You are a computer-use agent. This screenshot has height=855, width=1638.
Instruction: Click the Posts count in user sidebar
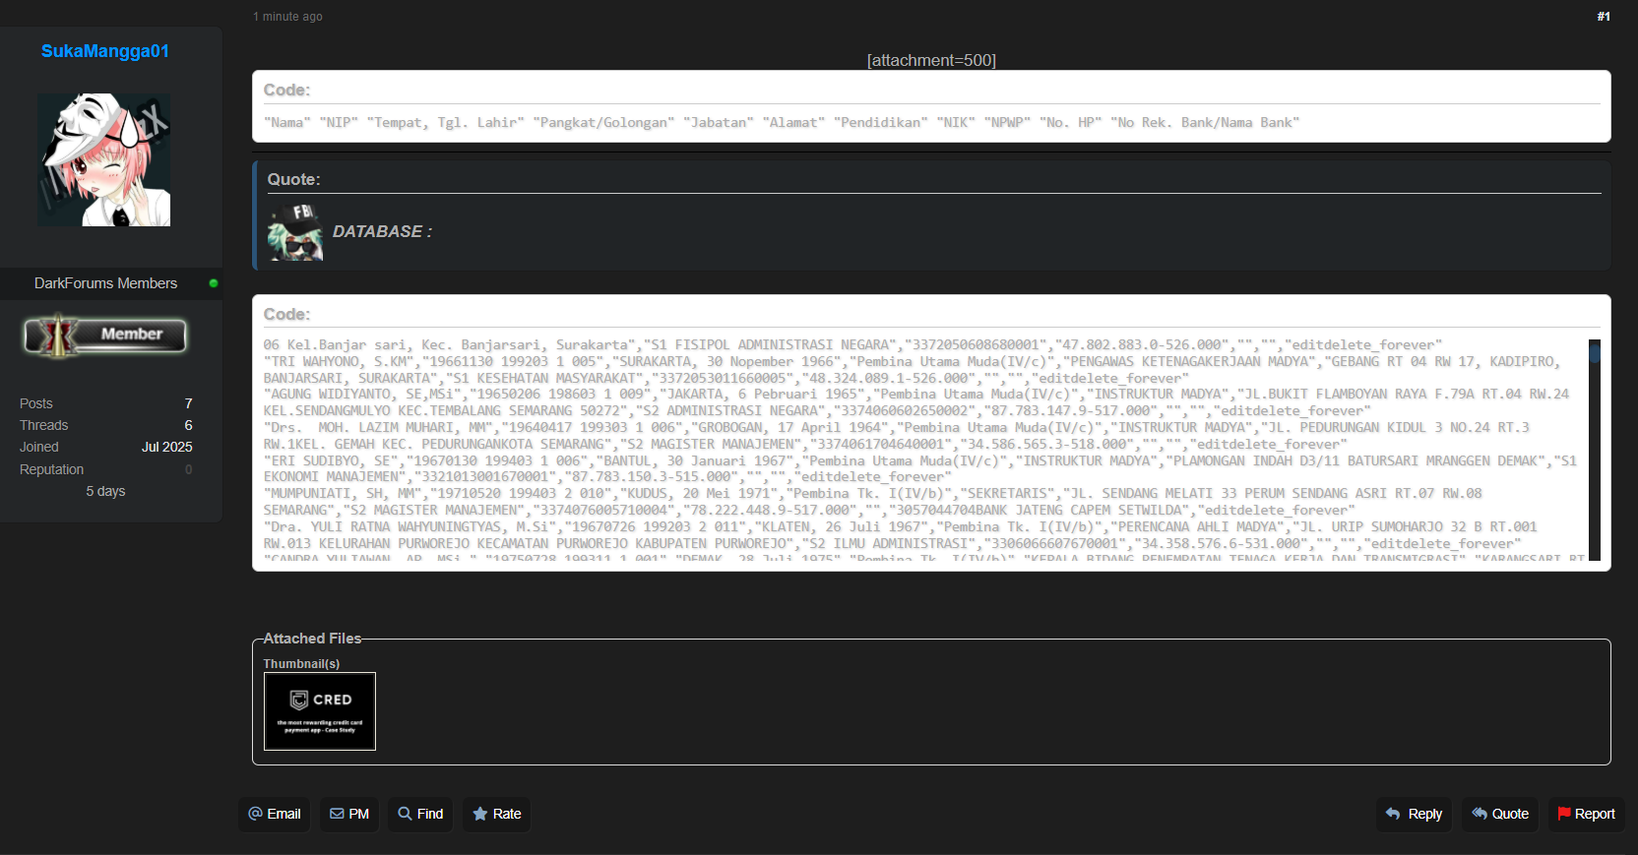click(188, 403)
